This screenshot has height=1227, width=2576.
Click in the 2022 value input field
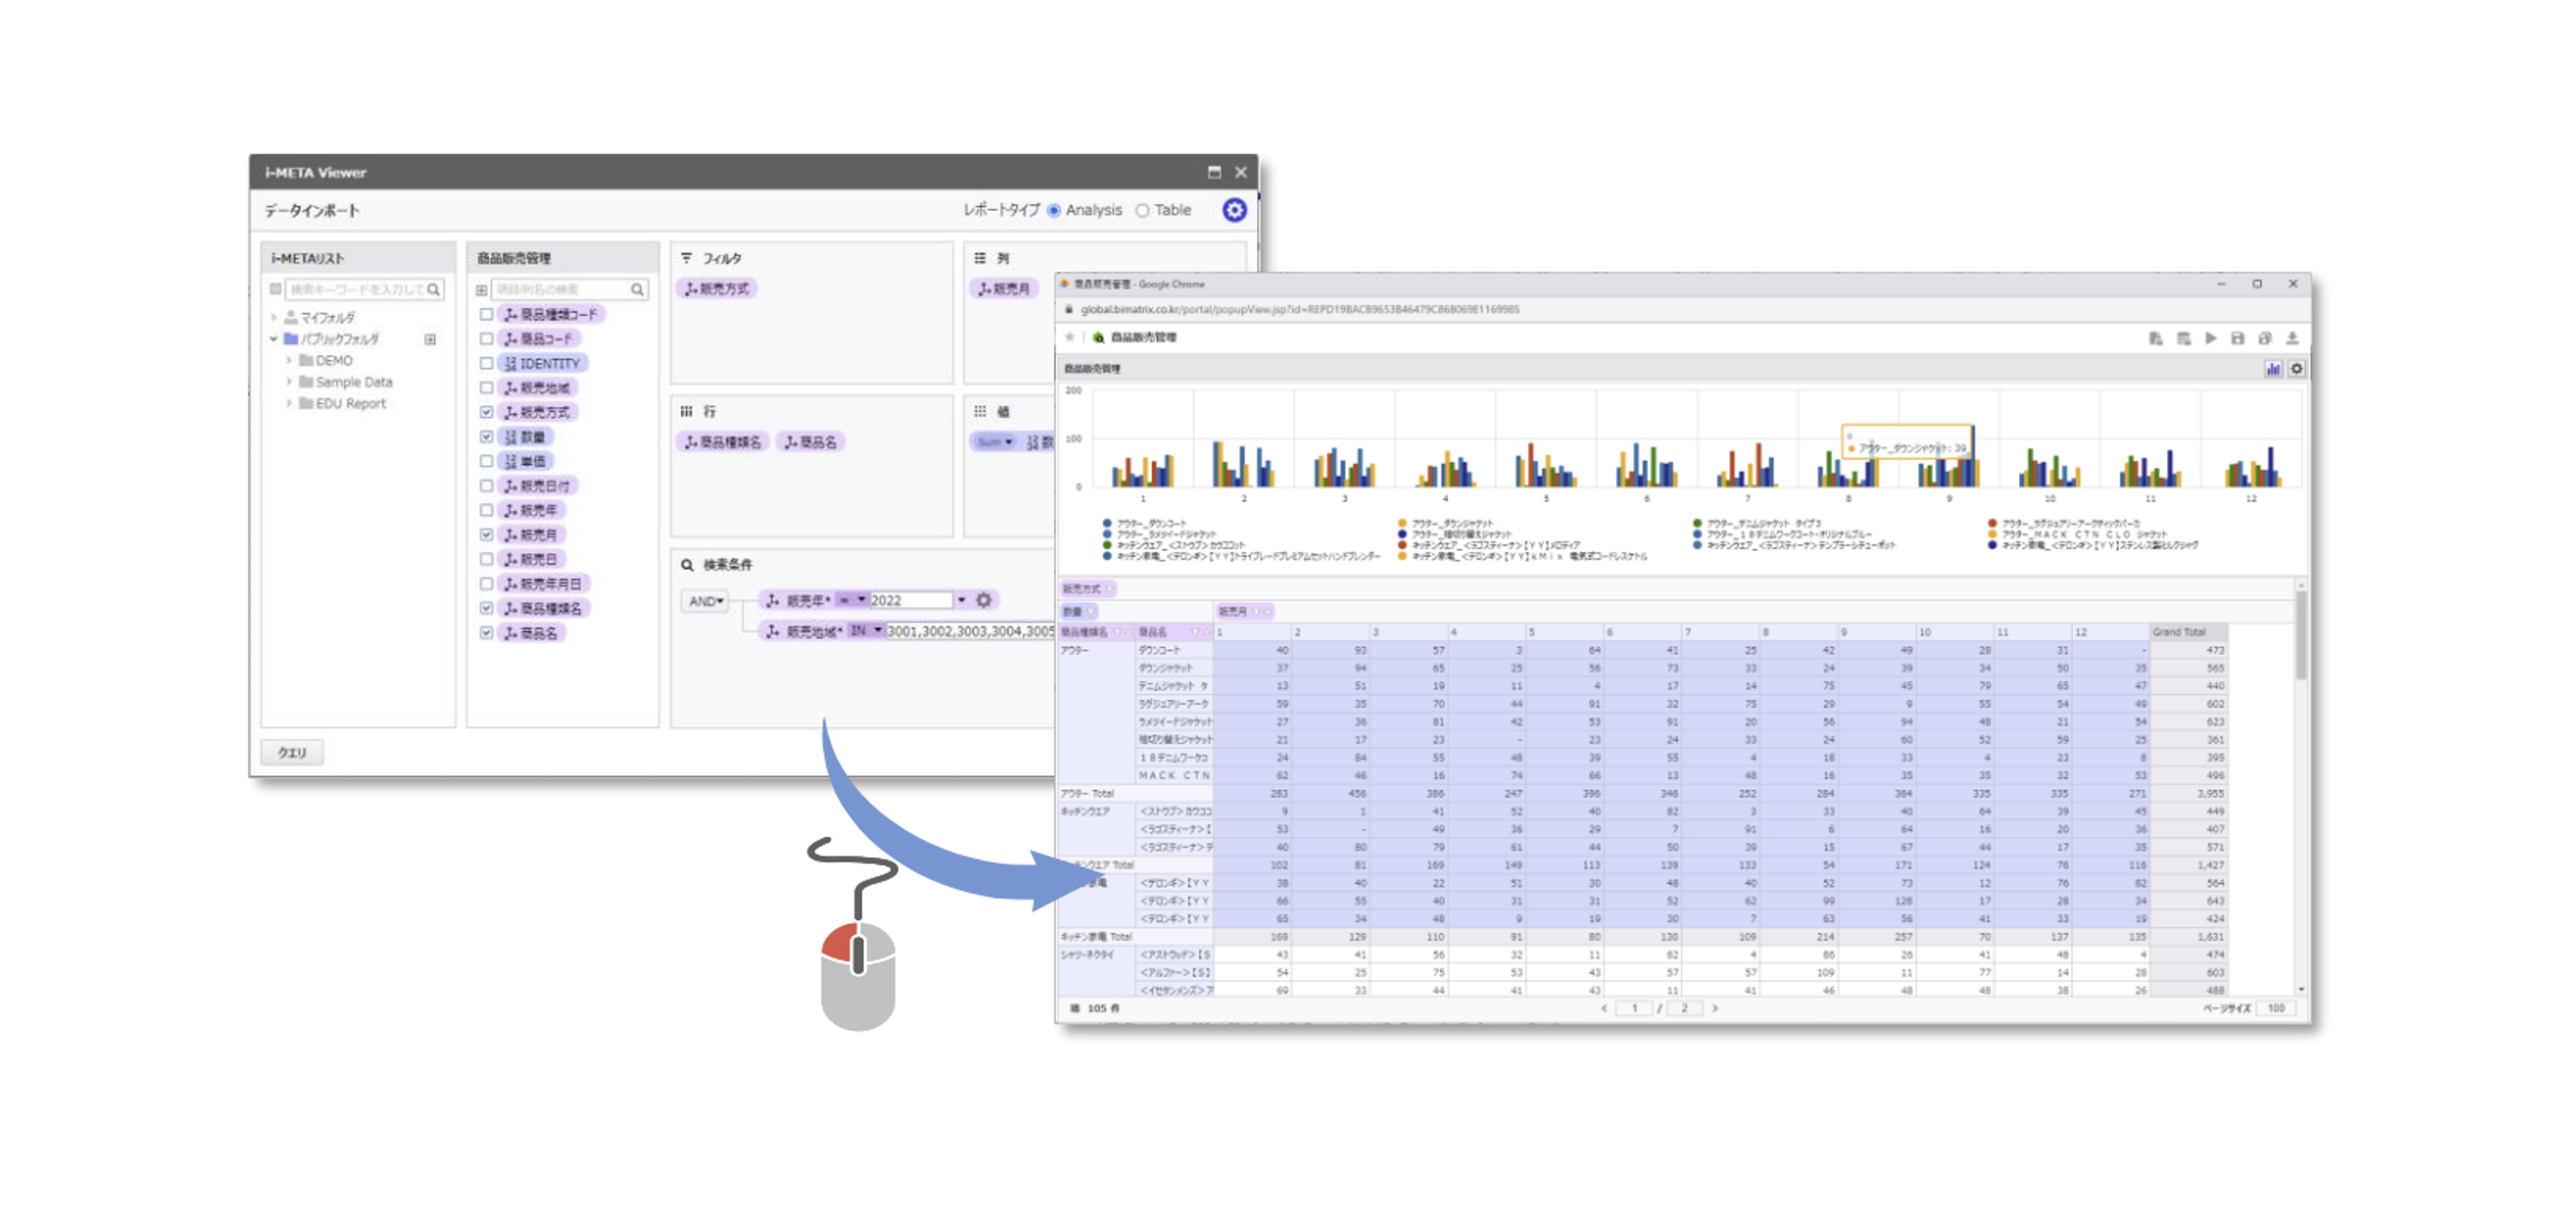911,600
